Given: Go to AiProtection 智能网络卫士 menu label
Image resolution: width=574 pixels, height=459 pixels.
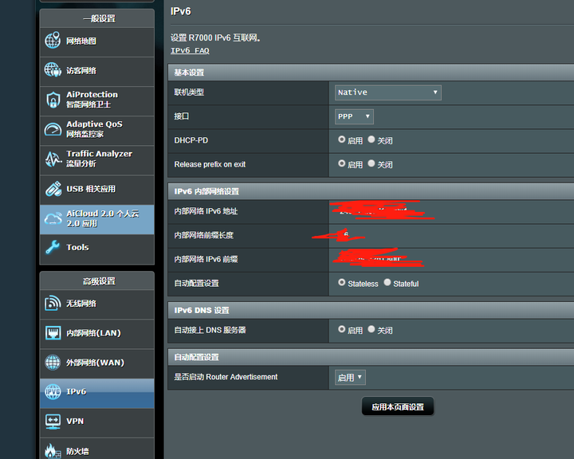Looking at the screenshot, I should 92,100.
